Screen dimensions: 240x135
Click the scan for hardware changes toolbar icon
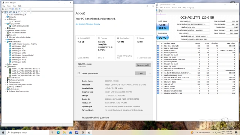[19, 9]
